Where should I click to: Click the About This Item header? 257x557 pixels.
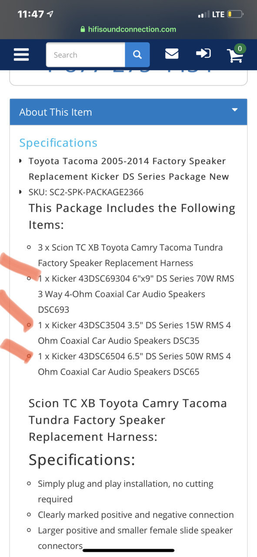128,112
